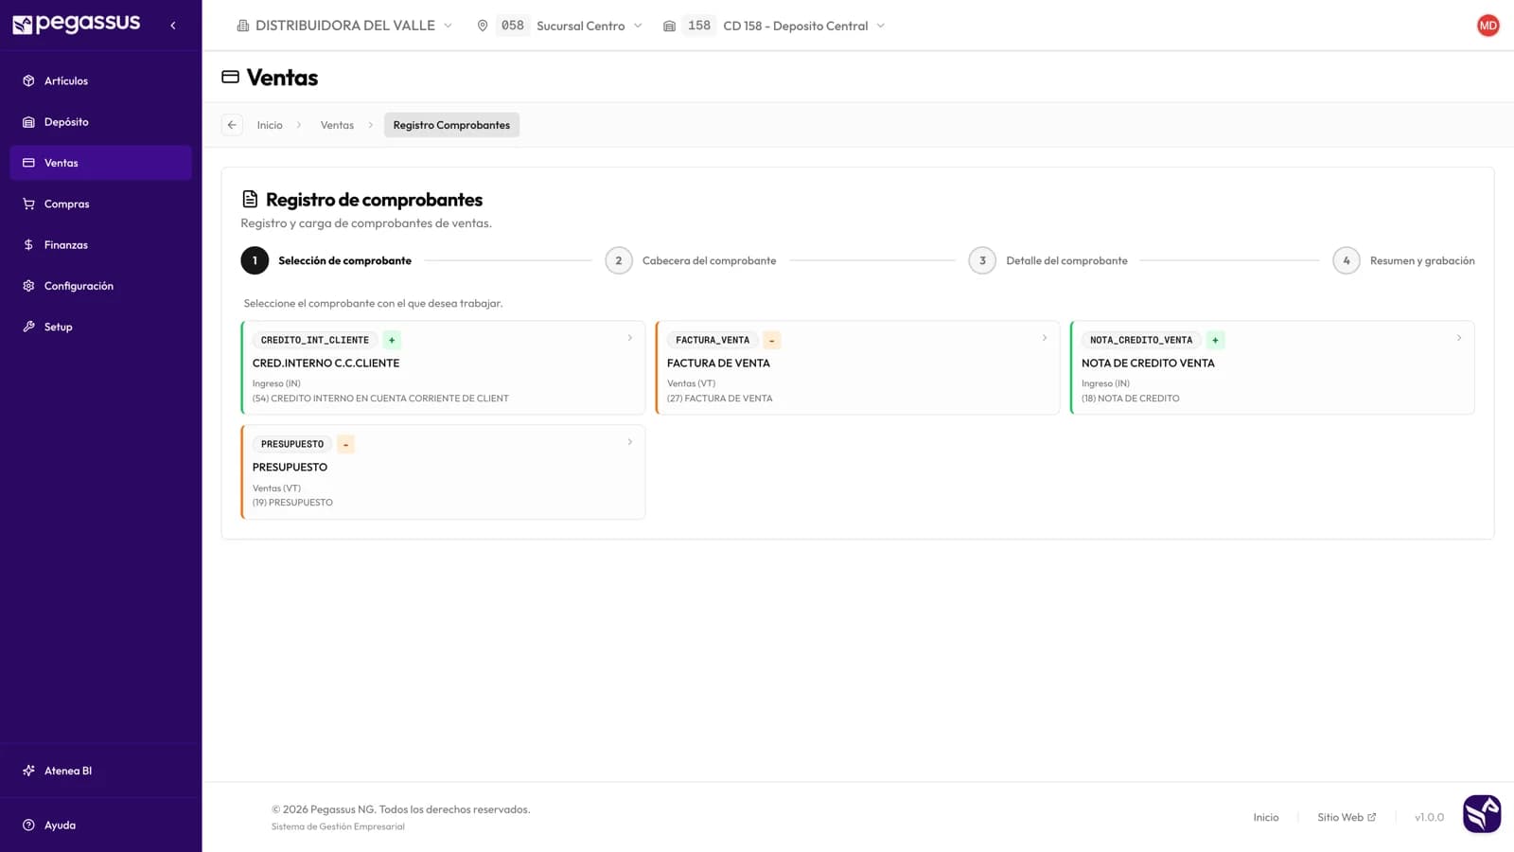Click the chevron on the NOTA_CREDITO_VENTA card
Image resolution: width=1514 pixels, height=852 pixels.
(1459, 338)
